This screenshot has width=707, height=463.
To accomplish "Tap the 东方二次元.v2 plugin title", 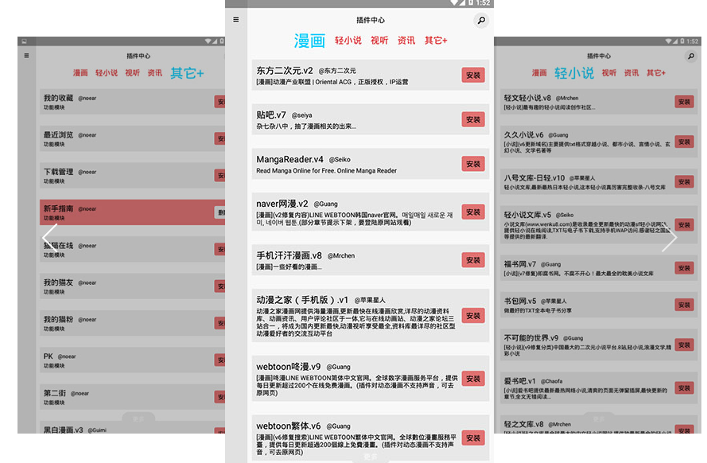I will click(x=285, y=71).
